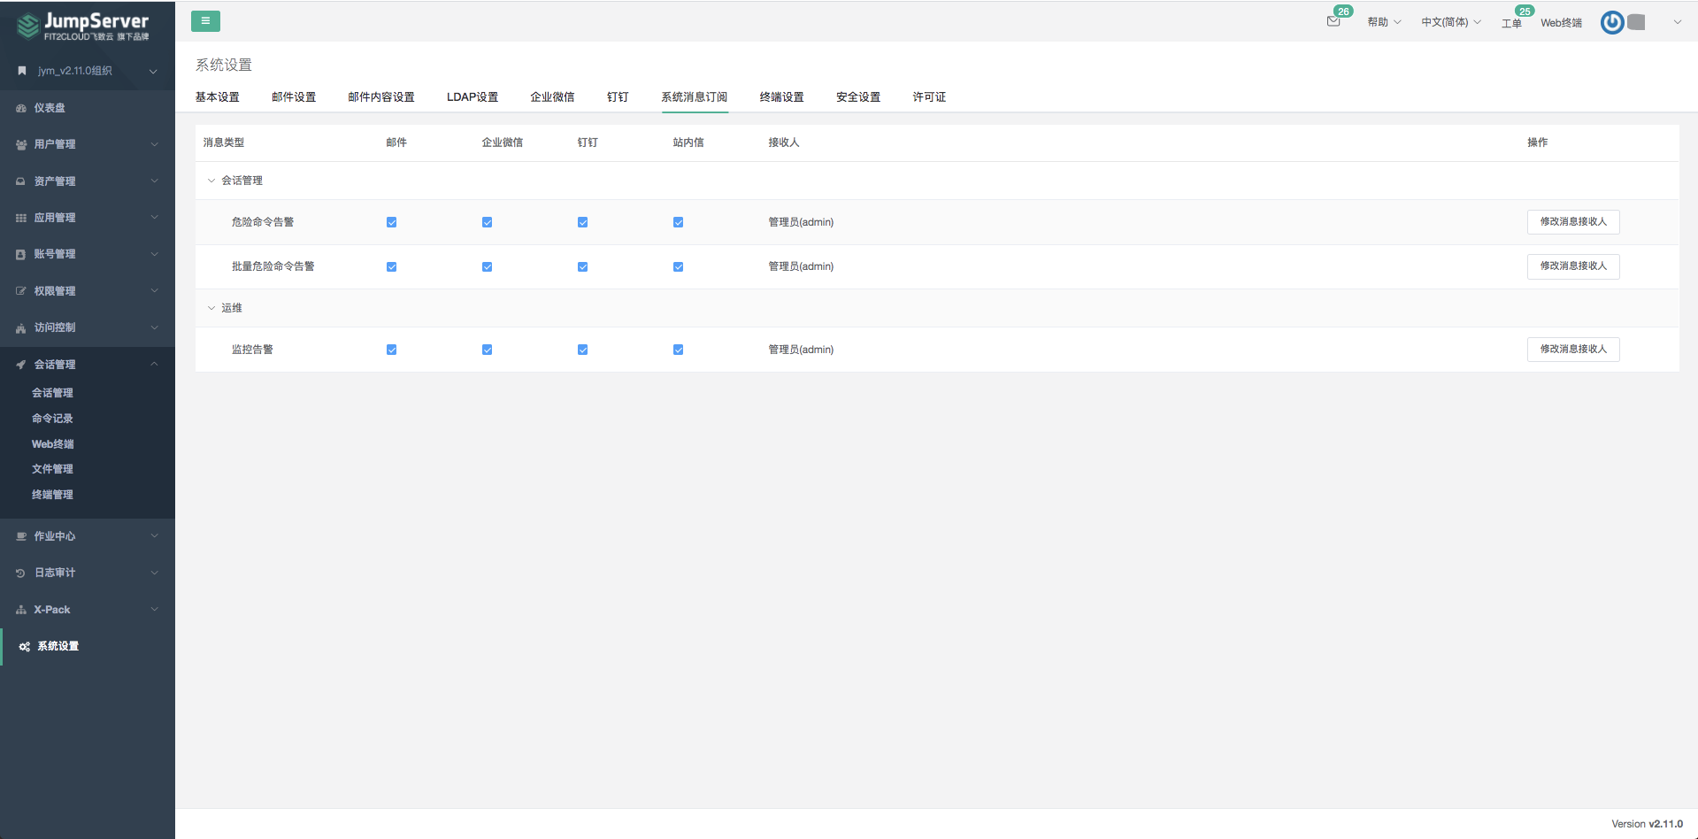Uncheck 站内信 for 监控告警
Image resolution: width=1698 pixels, height=839 pixels.
pos(678,349)
